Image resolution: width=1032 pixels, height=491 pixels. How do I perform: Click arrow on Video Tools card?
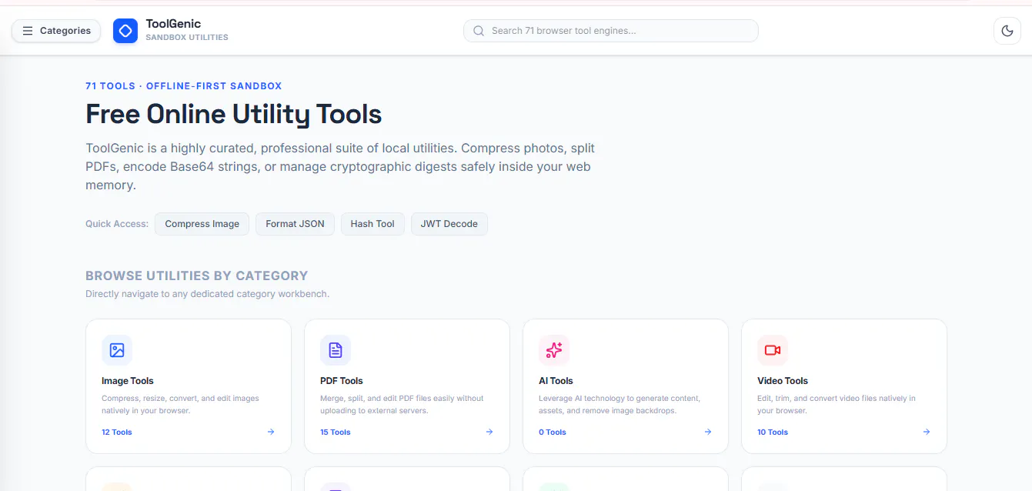click(927, 432)
